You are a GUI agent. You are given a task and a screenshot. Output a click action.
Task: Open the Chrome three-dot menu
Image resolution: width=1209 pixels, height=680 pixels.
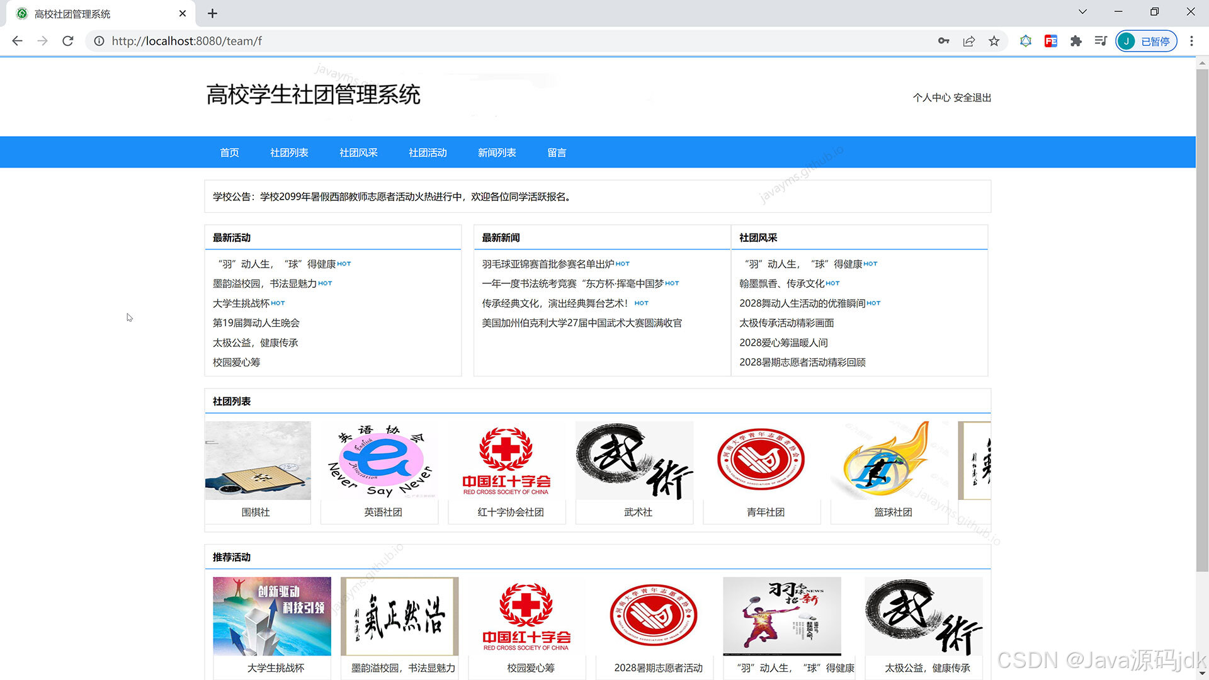(x=1191, y=41)
